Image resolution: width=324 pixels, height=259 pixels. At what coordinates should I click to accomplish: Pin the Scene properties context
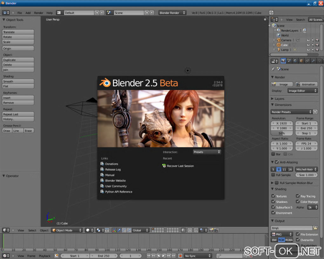coord(273,69)
